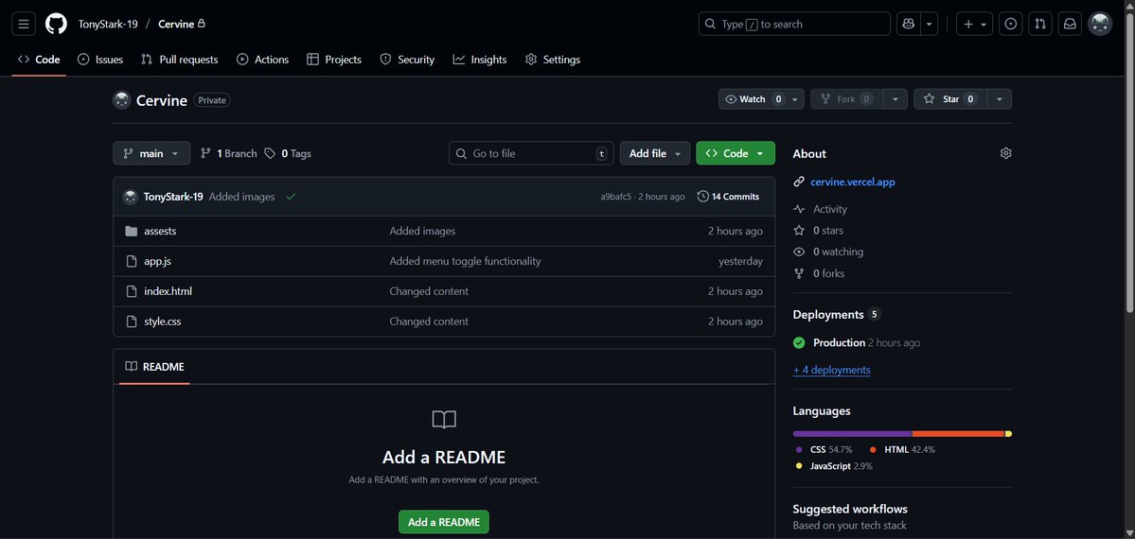Viewport: 1135px width, 539px height.
Task: Select the README tab
Action: pos(155,367)
